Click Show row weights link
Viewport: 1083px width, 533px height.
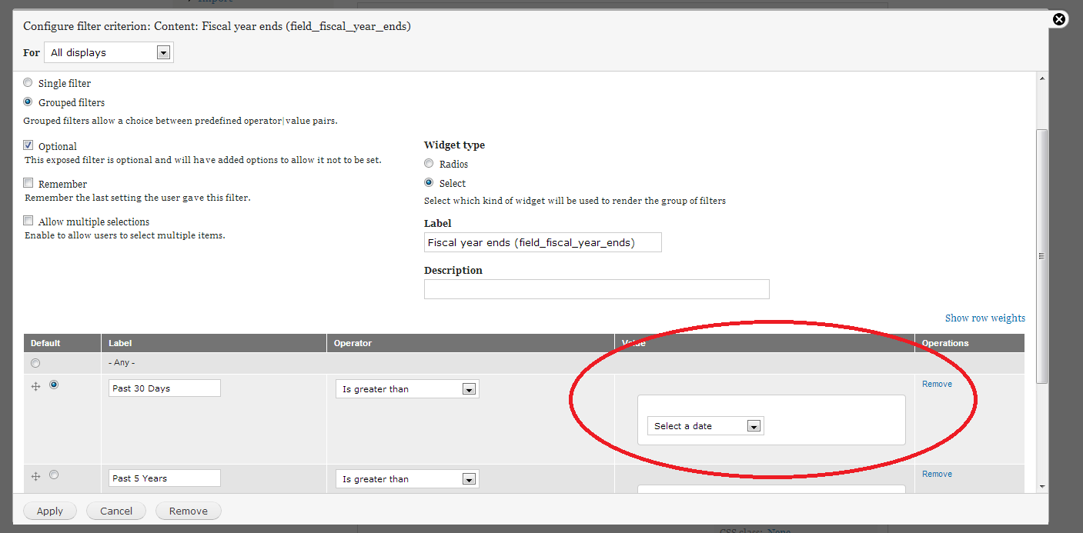coord(984,318)
